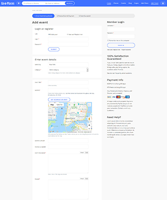
Task: Toggle fullscreen view on the map
Action: [x=89, y=105]
